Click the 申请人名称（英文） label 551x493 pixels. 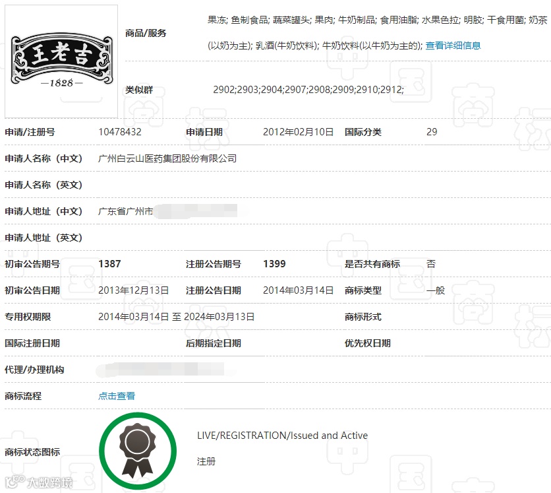point(43,185)
